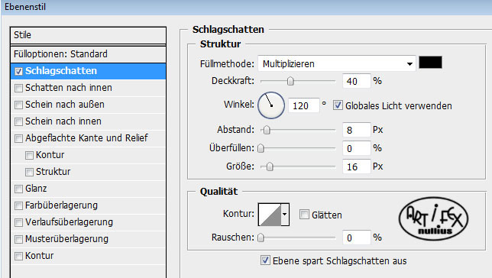Enable Schatten nach innen checkbox
This screenshot has height=278, width=492.
[18, 88]
